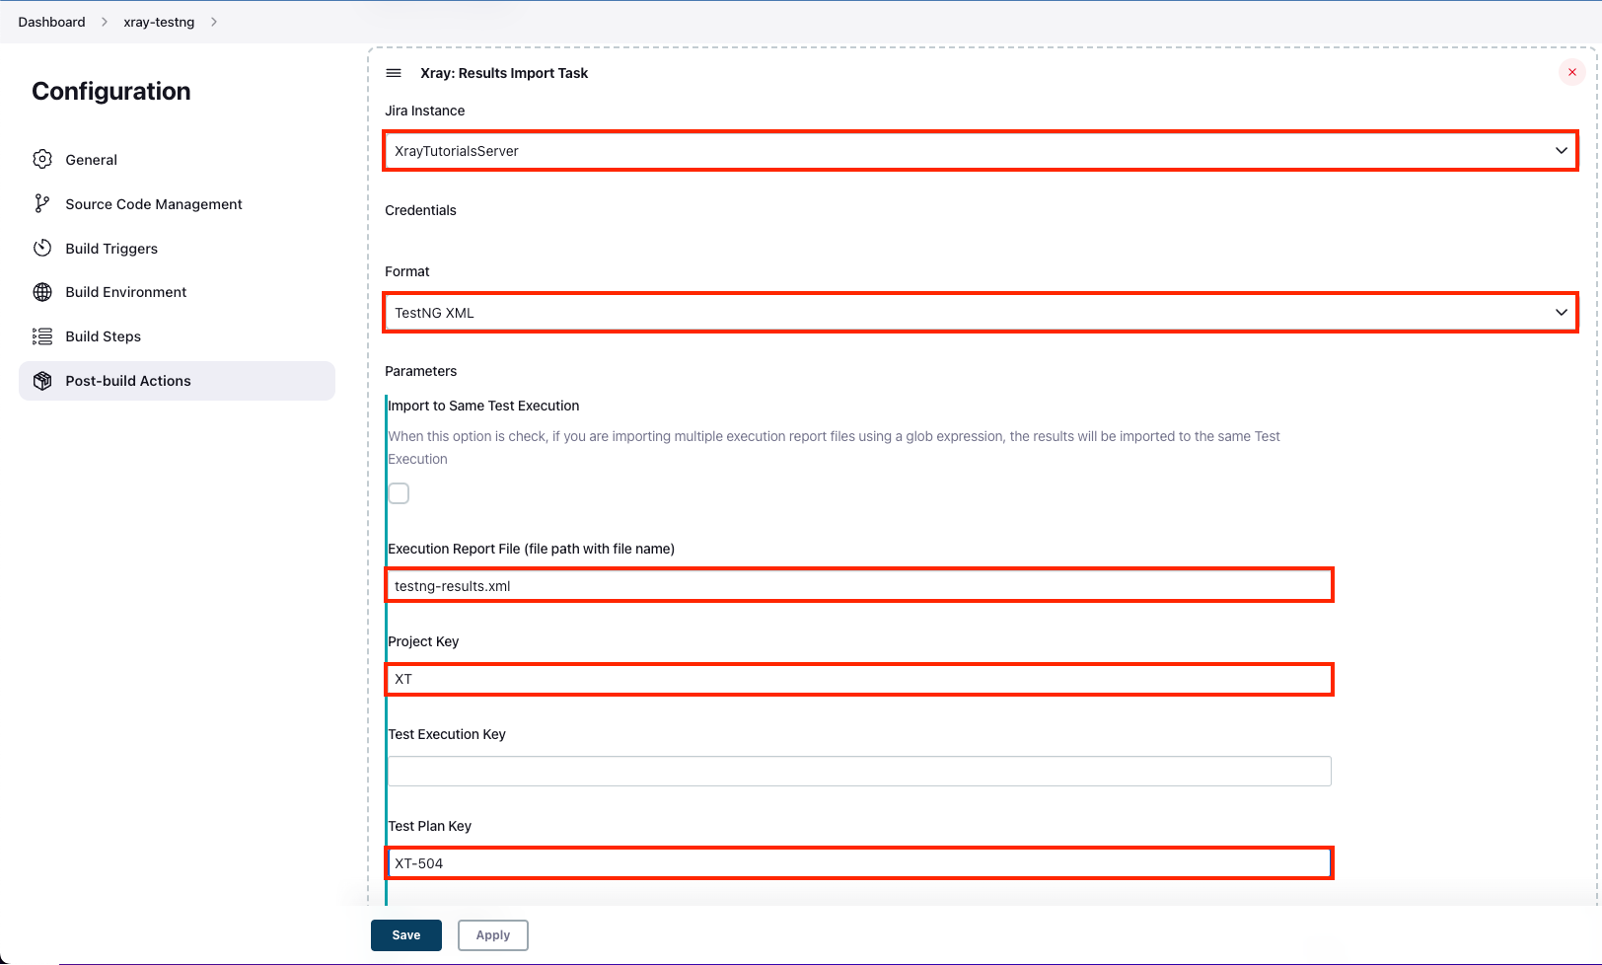
Task: Click the Execution Report File input field
Action: pos(859,585)
